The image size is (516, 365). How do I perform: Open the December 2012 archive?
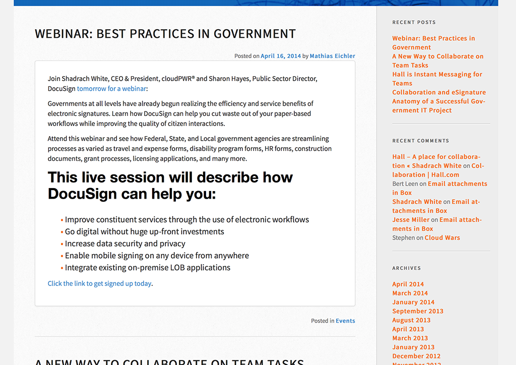click(x=416, y=356)
